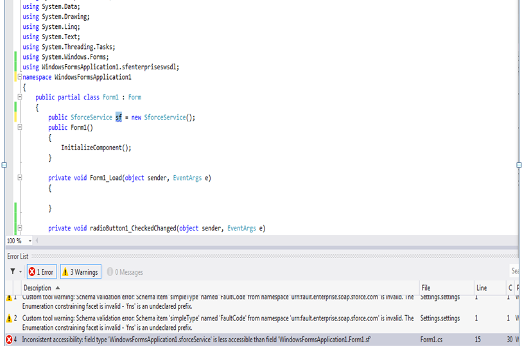Collapse the Form1 class outline
This screenshot has width=522, height=346.
click(20, 97)
